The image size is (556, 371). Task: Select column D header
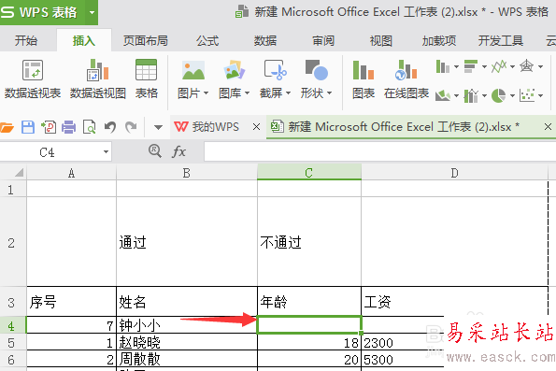click(x=454, y=173)
